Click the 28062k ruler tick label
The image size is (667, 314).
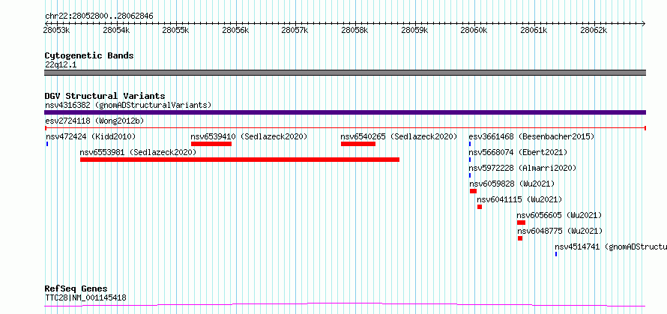click(594, 31)
